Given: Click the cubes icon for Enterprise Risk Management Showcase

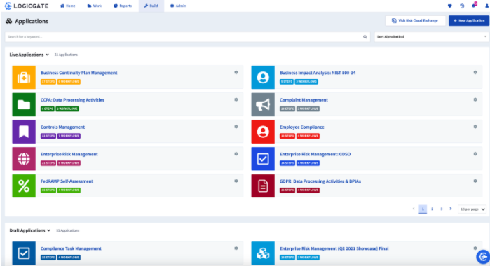Looking at the screenshot, I should tap(263, 253).
